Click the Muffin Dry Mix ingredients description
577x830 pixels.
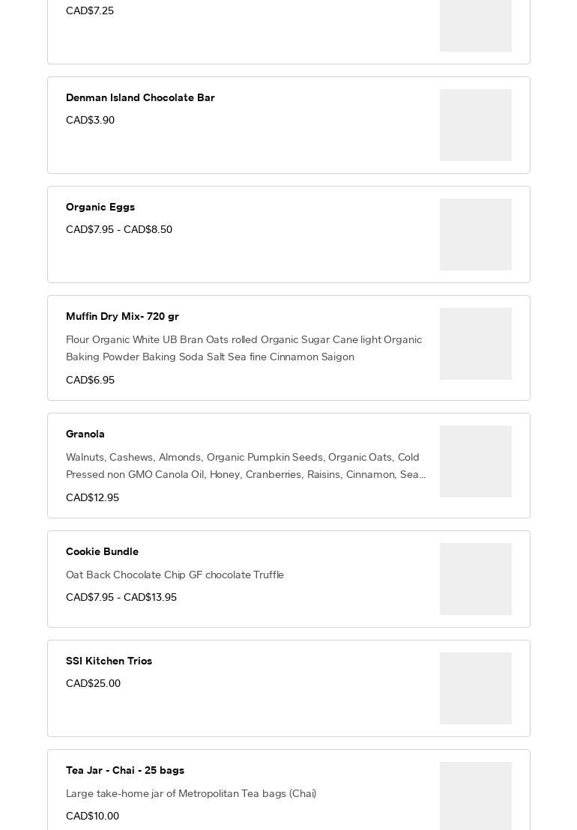tap(244, 348)
